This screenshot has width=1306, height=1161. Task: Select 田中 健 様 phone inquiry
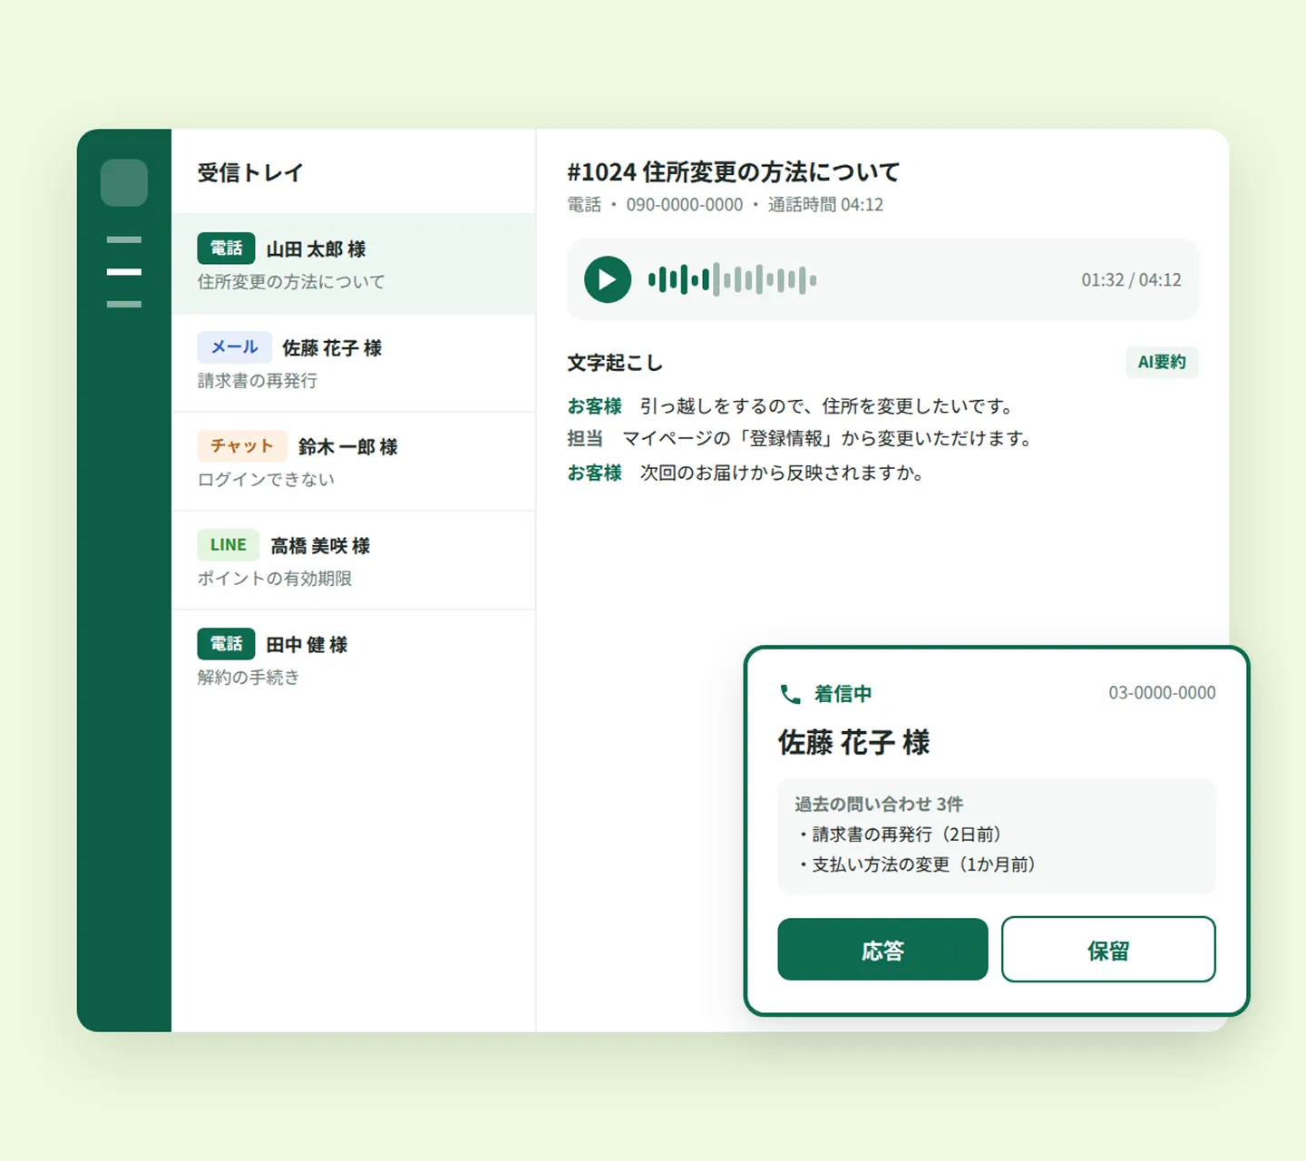point(354,659)
